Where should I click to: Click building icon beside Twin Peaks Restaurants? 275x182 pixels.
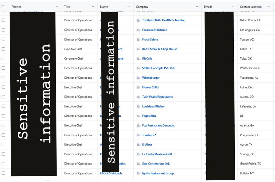(x=139, y=97)
